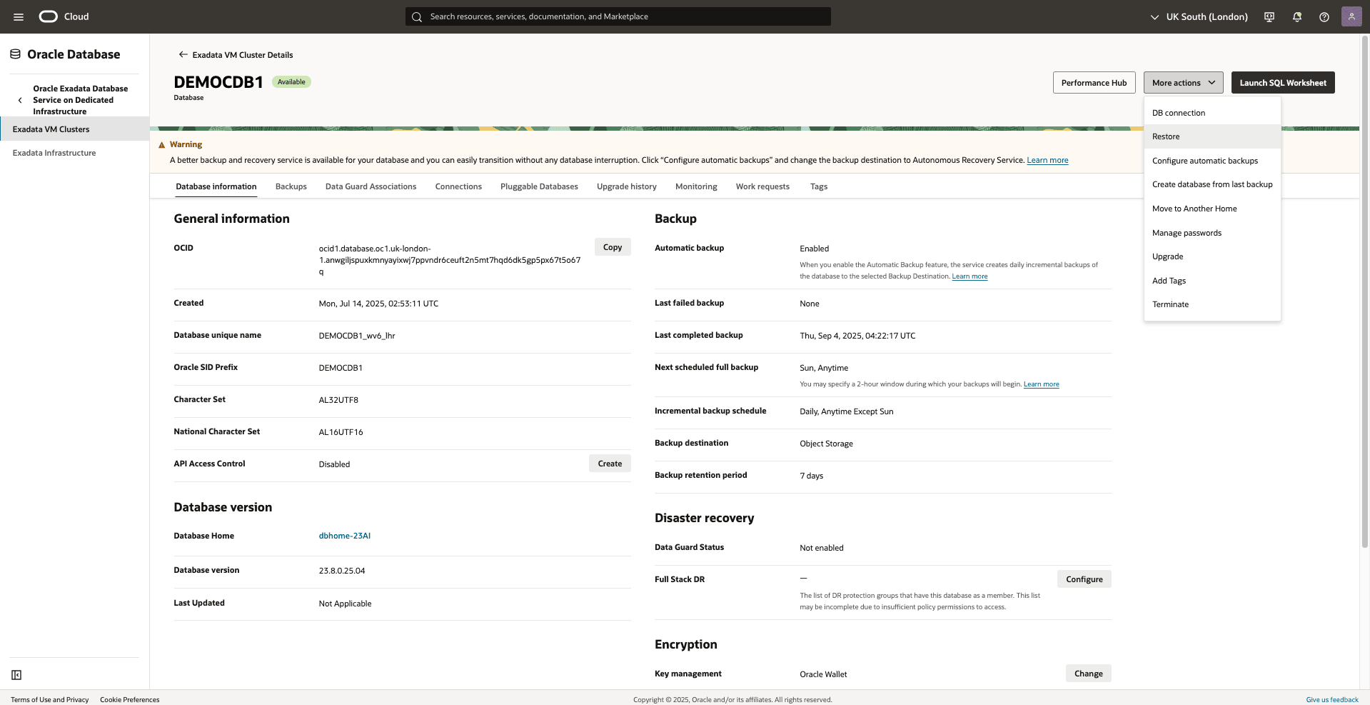Select Move to Another Home
The width and height of the screenshot is (1370, 705).
pos(1212,209)
